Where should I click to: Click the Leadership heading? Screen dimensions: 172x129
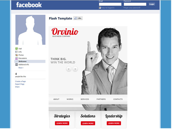114,116
